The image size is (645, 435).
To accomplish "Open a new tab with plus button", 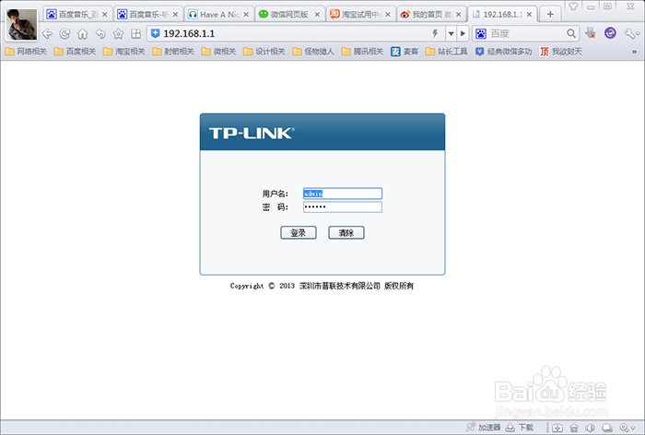I will point(550,15).
